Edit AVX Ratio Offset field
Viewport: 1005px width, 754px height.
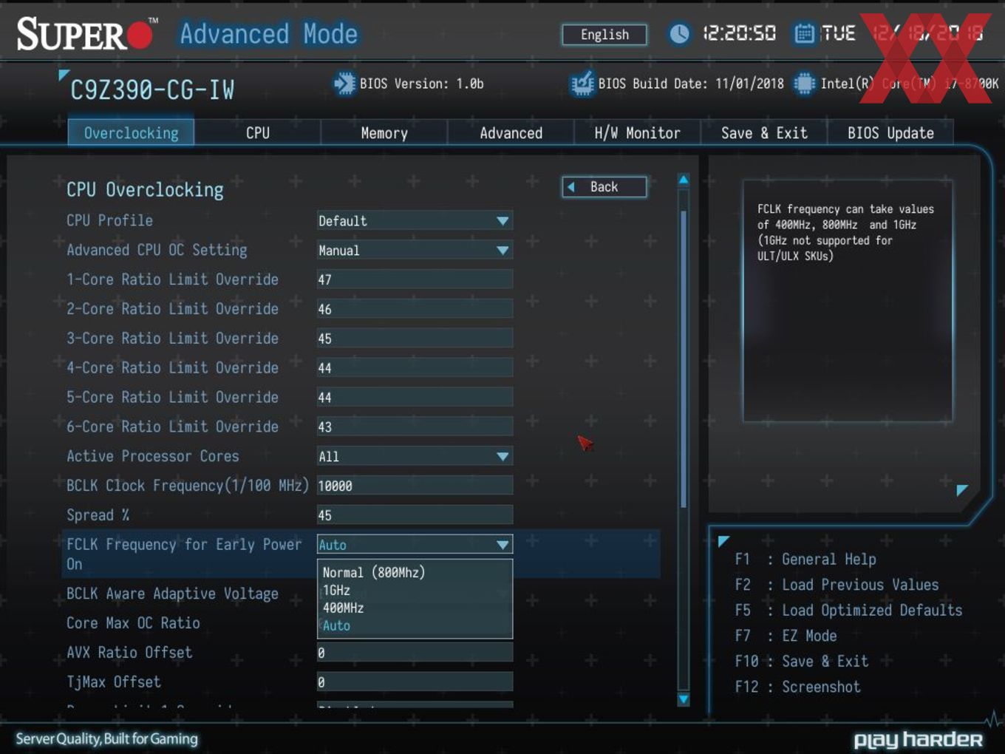pos(415,653)
